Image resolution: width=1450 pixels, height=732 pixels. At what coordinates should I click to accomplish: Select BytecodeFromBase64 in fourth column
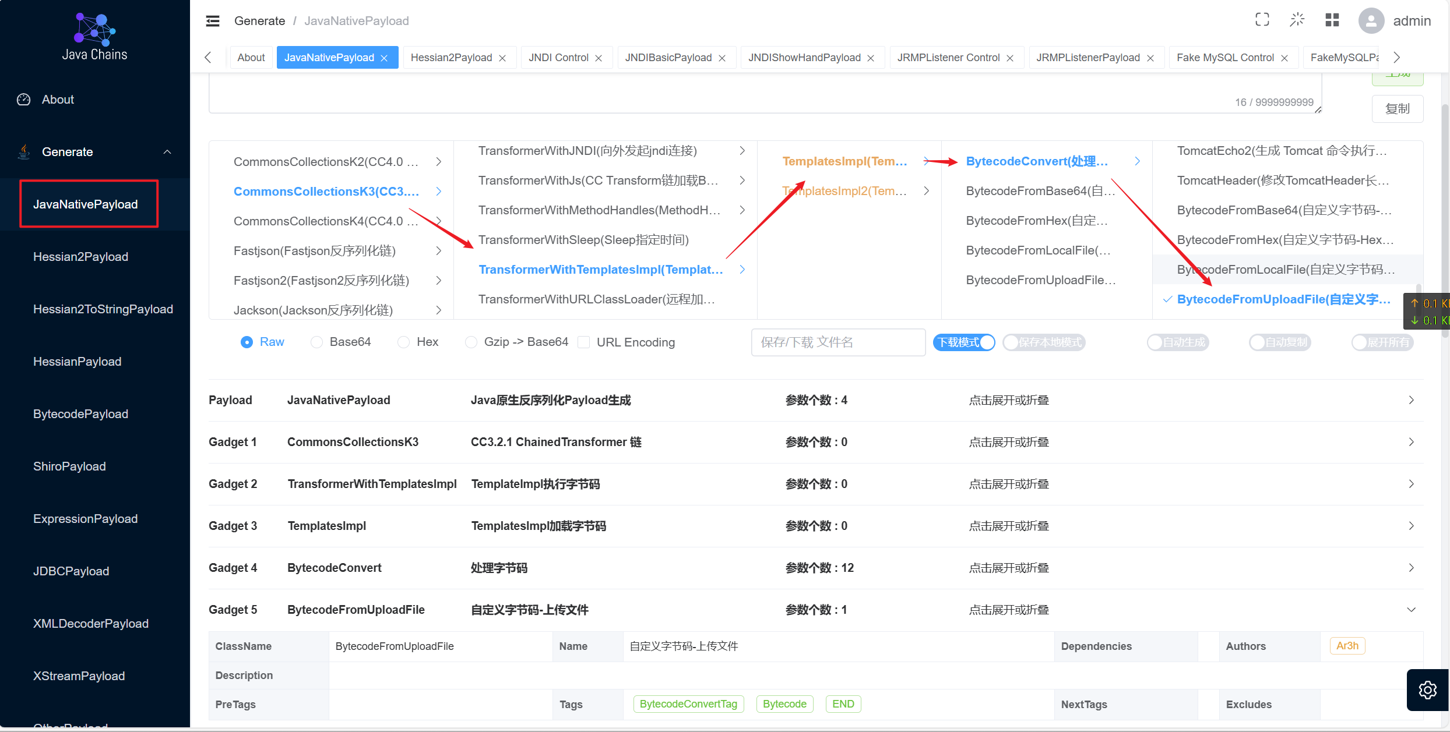1040,191
